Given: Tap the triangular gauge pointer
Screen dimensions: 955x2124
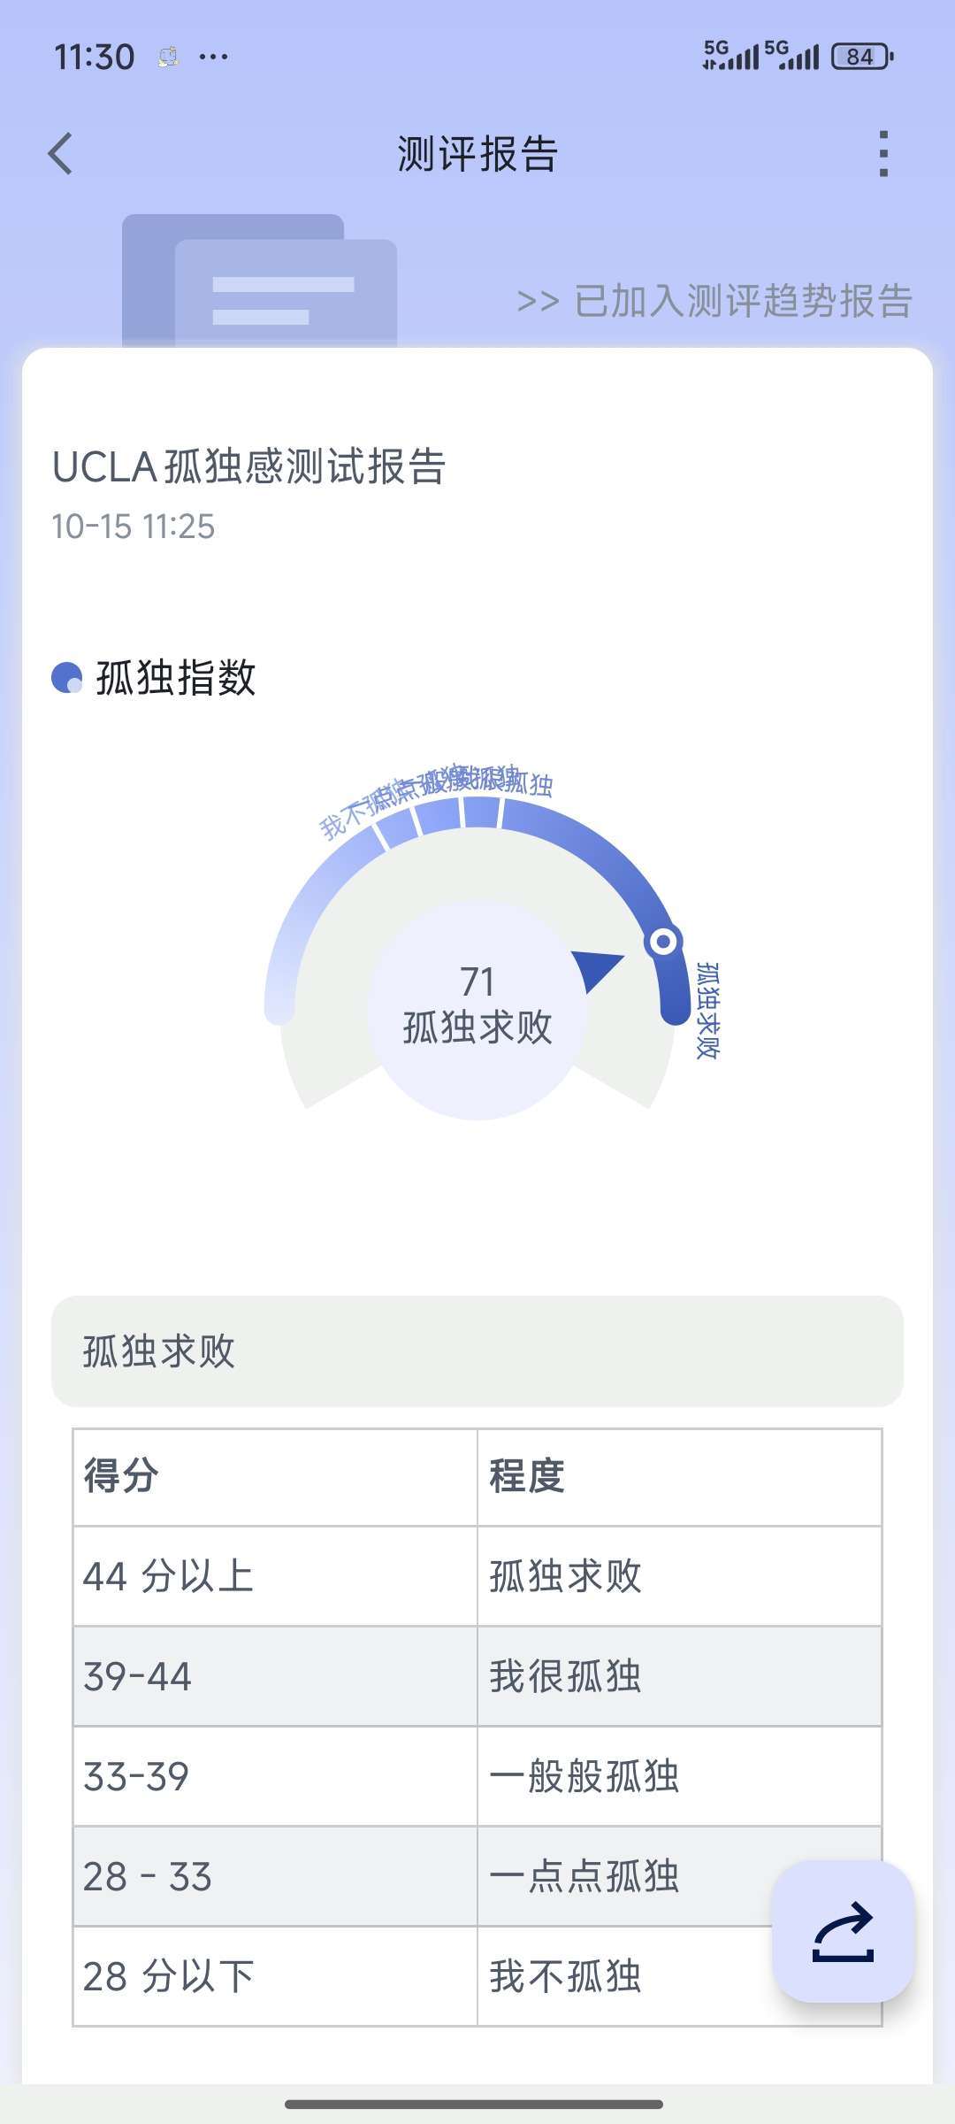Looking at the screenshot, I should pos(596,969).
